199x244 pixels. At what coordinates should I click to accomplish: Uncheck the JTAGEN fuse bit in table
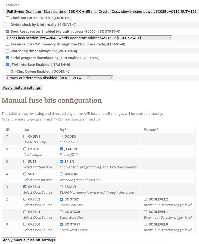[61, 149]
